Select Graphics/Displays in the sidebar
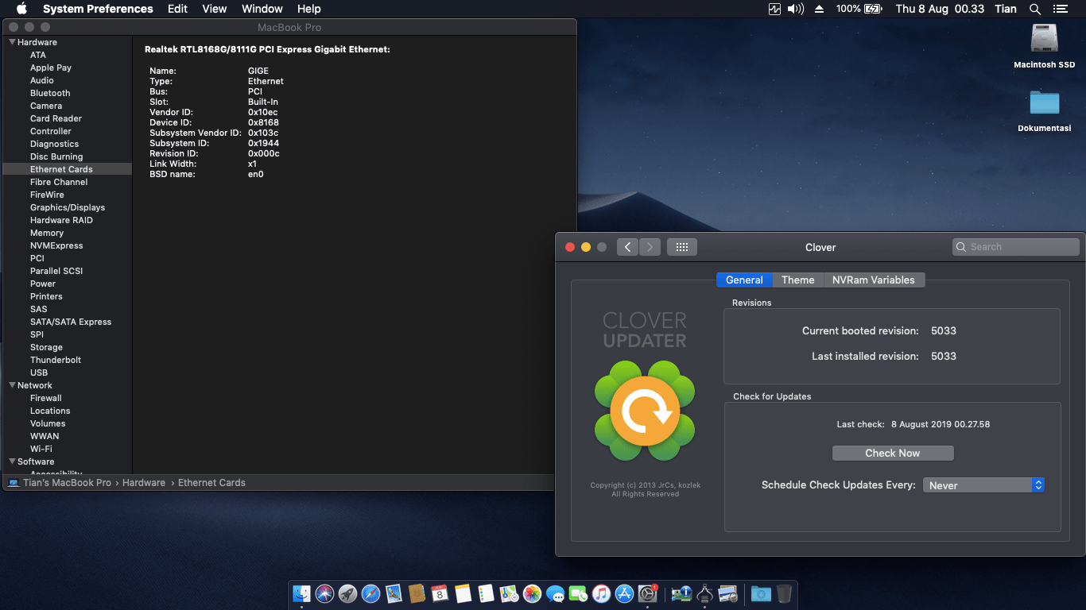Image resolution: width=1086 pixels, height=610 pixels. tap(68, 207)
